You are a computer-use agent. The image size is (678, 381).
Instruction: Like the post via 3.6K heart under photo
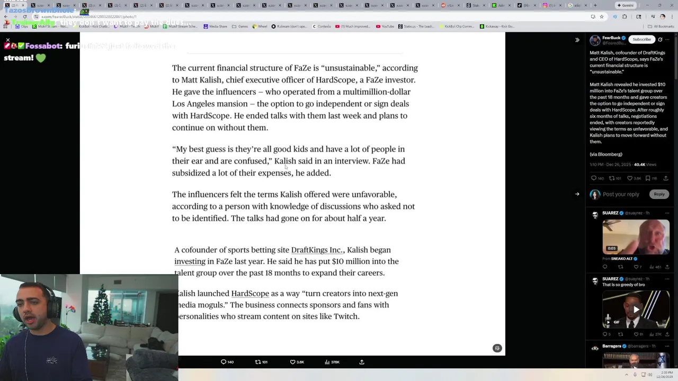(297, 362)
